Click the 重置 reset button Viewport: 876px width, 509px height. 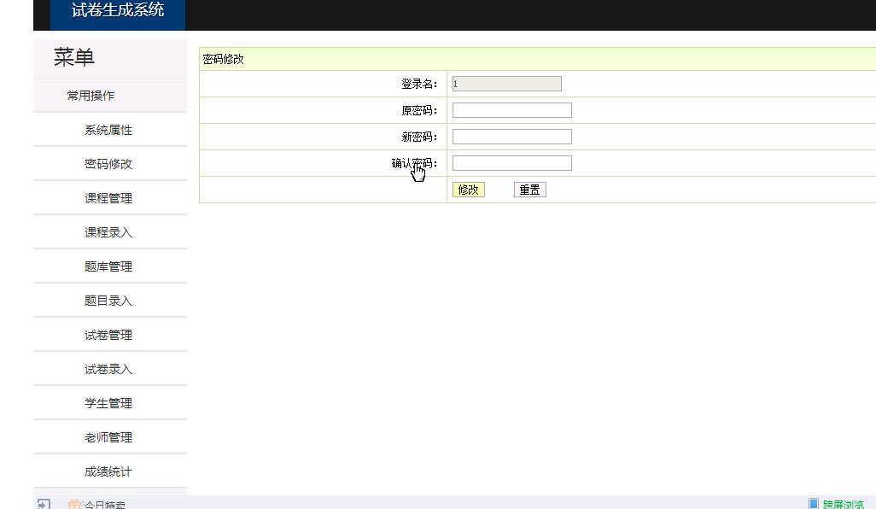tap(529, 190)
